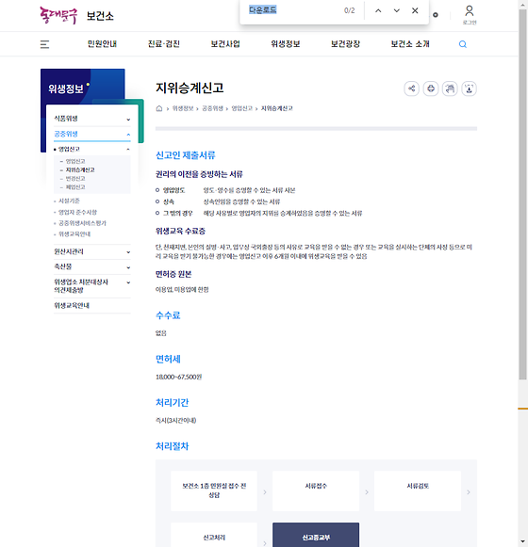Screen dimensions: 528x547
Task: Expand the 축산물 sidebar chevron
Action: coord(128,267)
